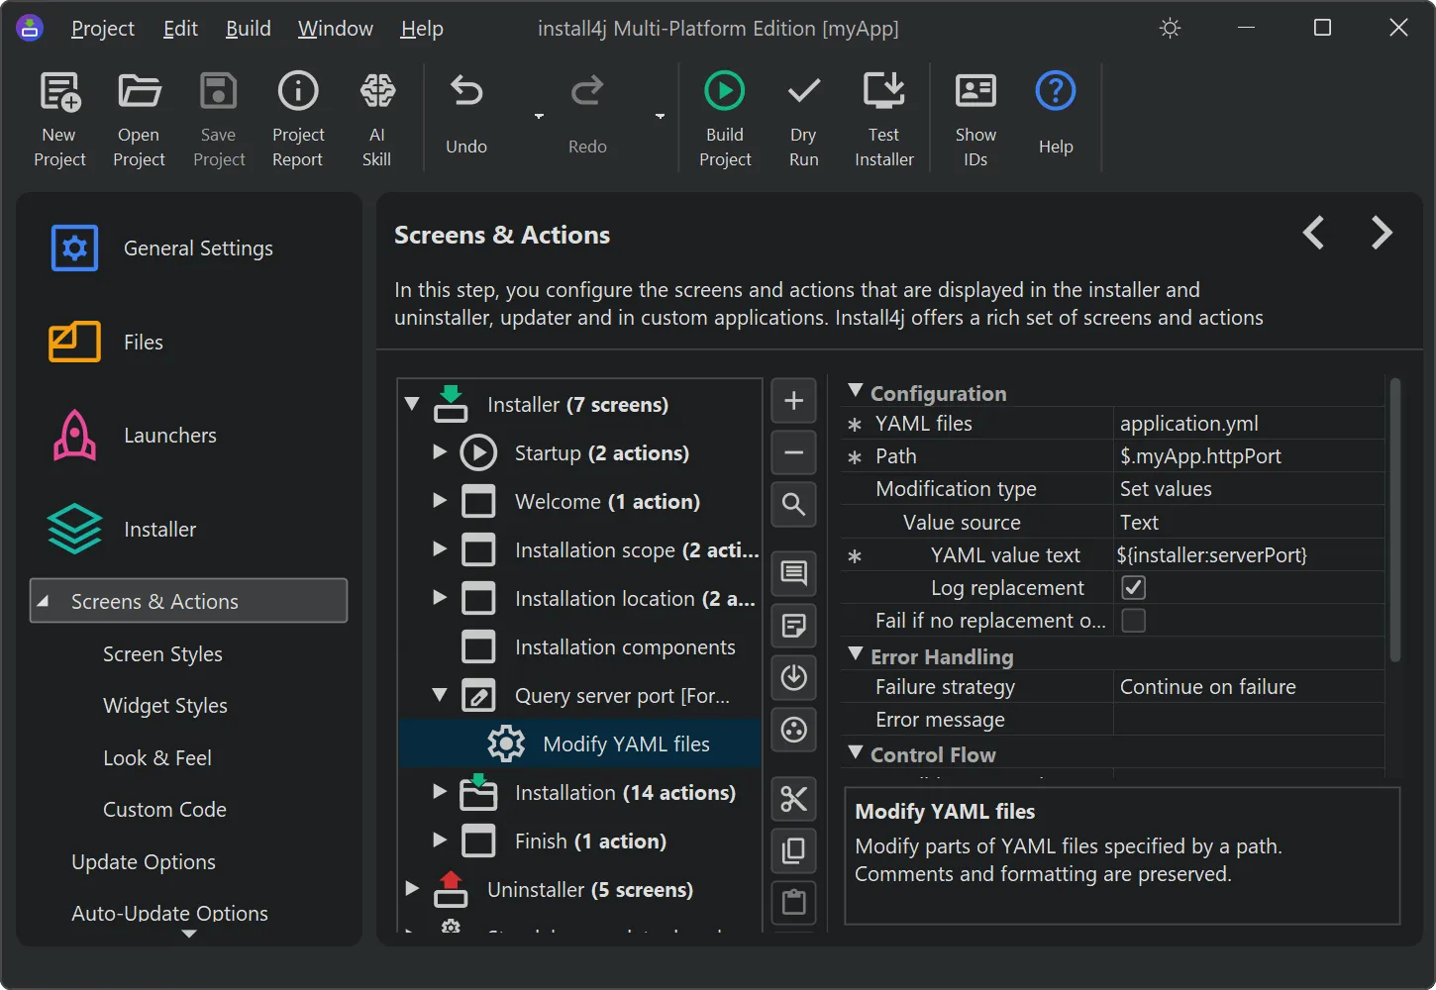
Task: Paste with the clipboard icon
Action: point(793,903)
